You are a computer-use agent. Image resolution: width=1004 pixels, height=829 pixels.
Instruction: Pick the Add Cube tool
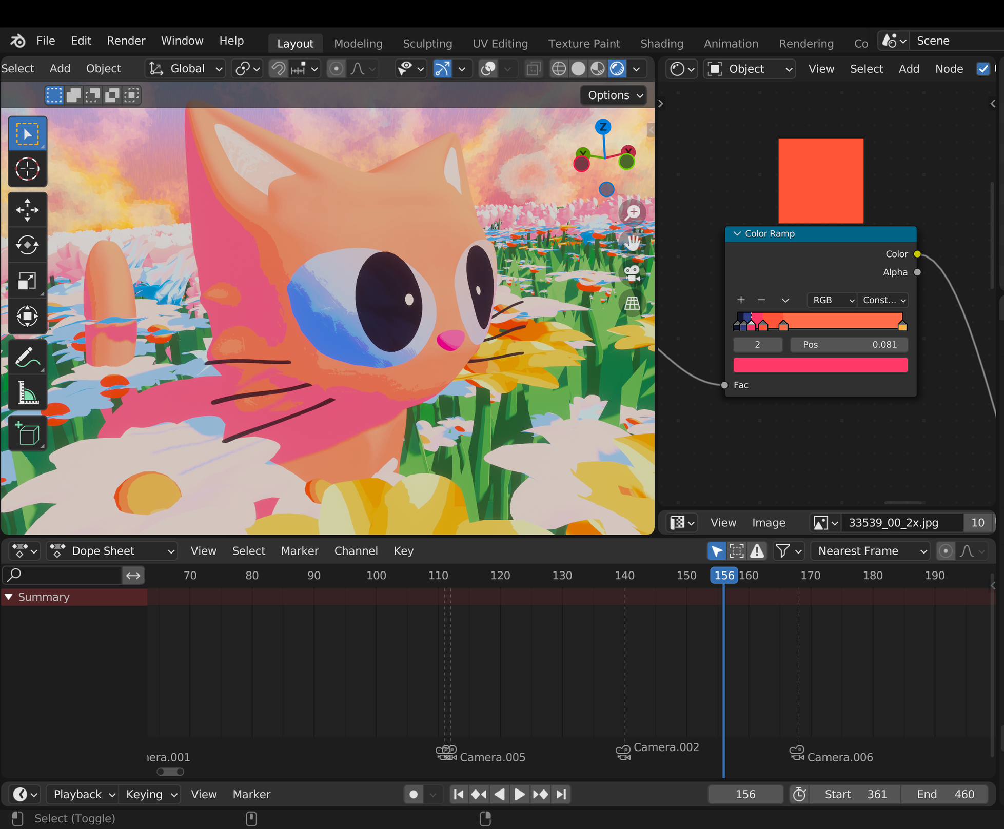point(27,433)
